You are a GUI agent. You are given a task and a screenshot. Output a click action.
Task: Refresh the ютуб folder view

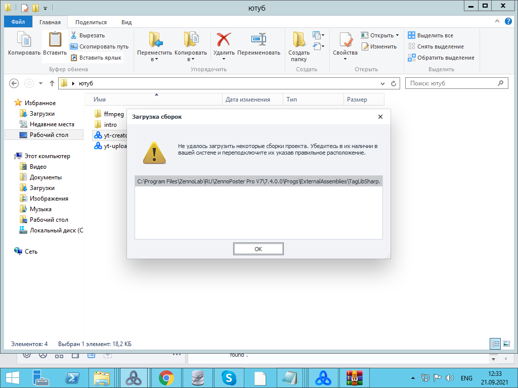394,83
